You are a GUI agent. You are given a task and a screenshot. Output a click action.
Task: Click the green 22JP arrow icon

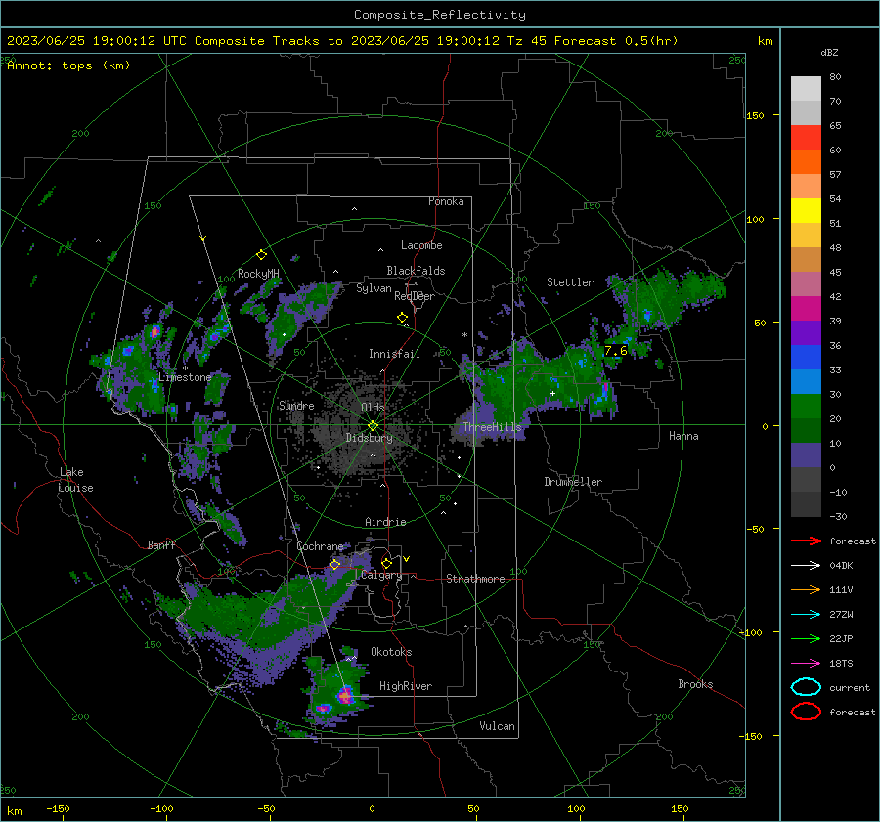click(x=806, y=638)
